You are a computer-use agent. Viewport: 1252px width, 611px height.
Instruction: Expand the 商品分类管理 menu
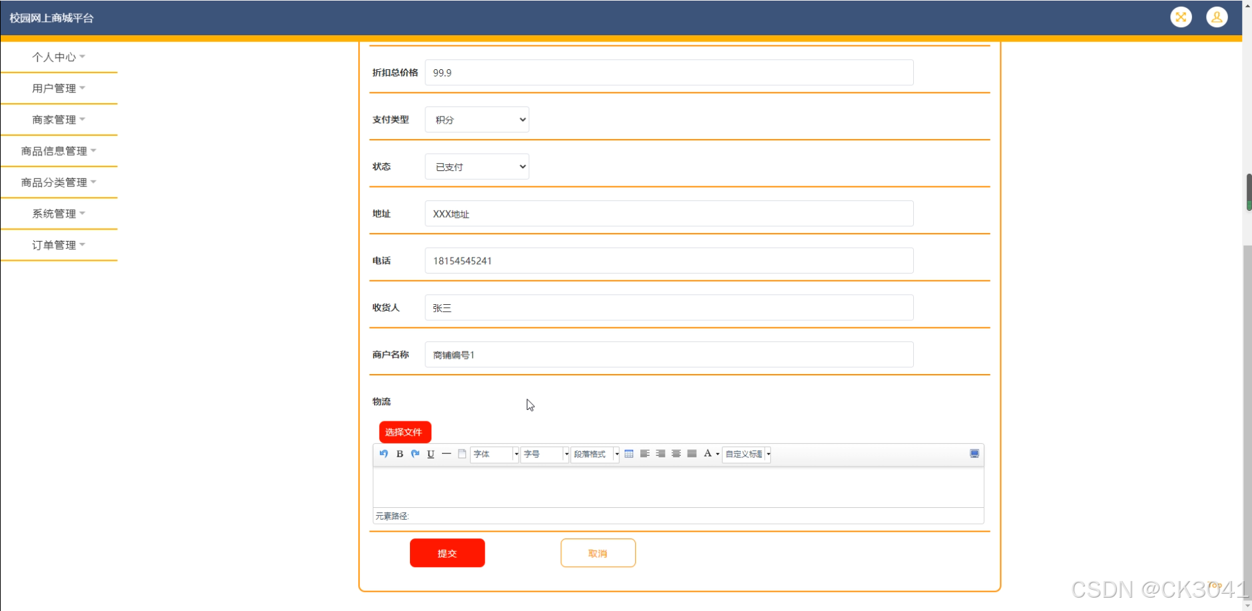pos(59,182)
